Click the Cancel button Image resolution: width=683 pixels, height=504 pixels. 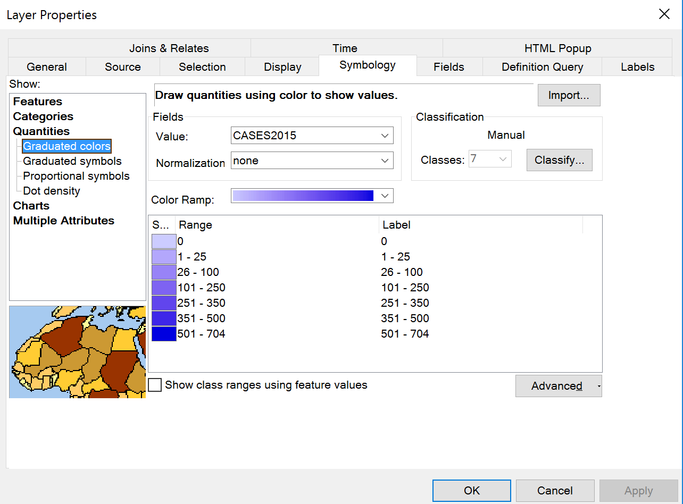(x=555, y=491)
